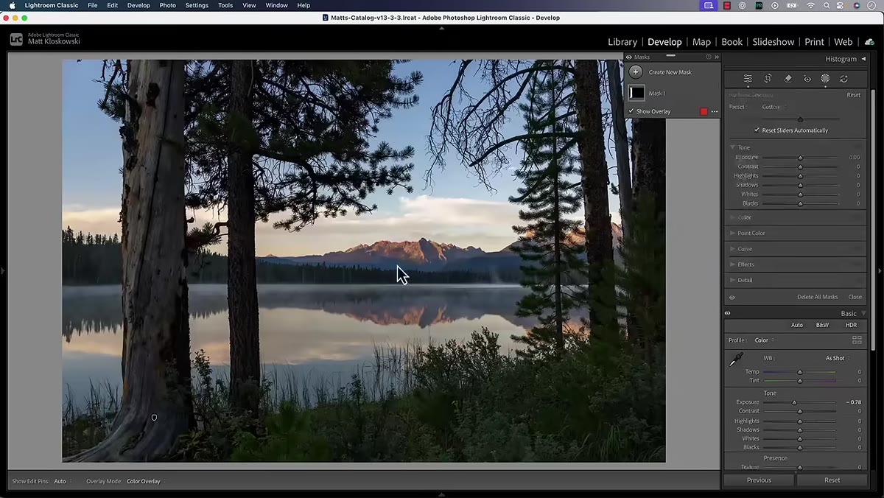Open the Preset Custom dropdown
Viewport: 884px width, 498px height.
(x=773, y=107)
